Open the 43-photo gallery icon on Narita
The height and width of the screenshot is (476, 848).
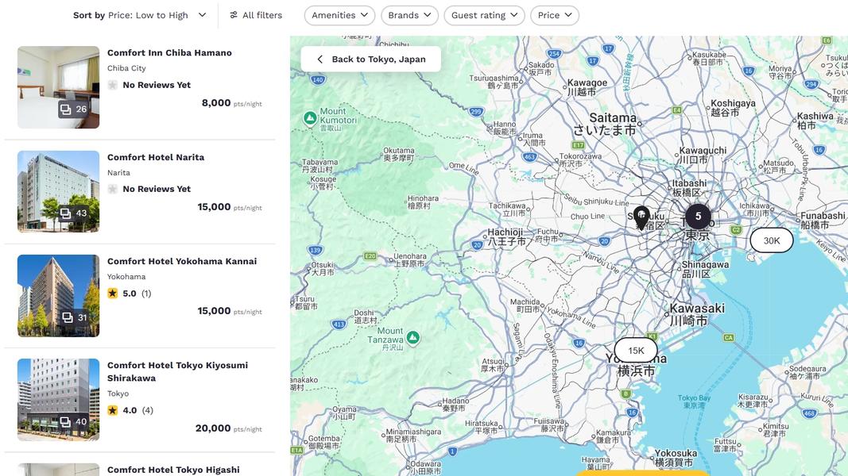click(73, 213)
